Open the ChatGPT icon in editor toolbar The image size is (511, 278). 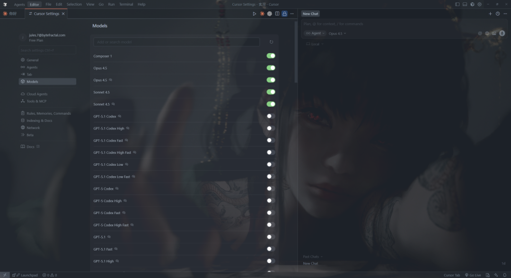270,14
